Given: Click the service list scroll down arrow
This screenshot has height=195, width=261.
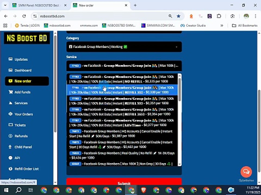Looking at the screenshot, I should tap(180, 164).
